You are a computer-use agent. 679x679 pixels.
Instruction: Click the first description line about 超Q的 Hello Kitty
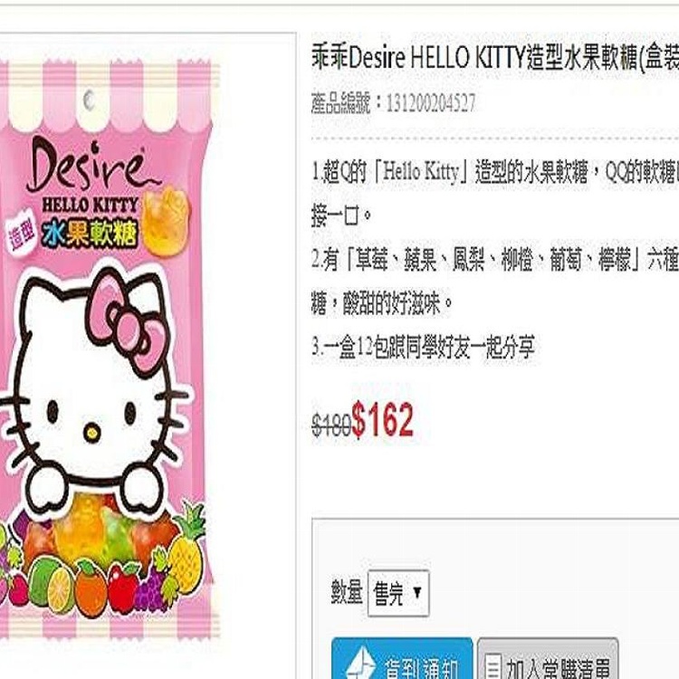pyautogui.click(x=495, y=173)
